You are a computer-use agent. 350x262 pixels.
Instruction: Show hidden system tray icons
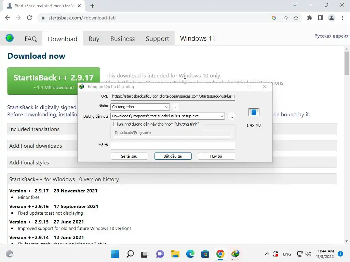[267, 254]
